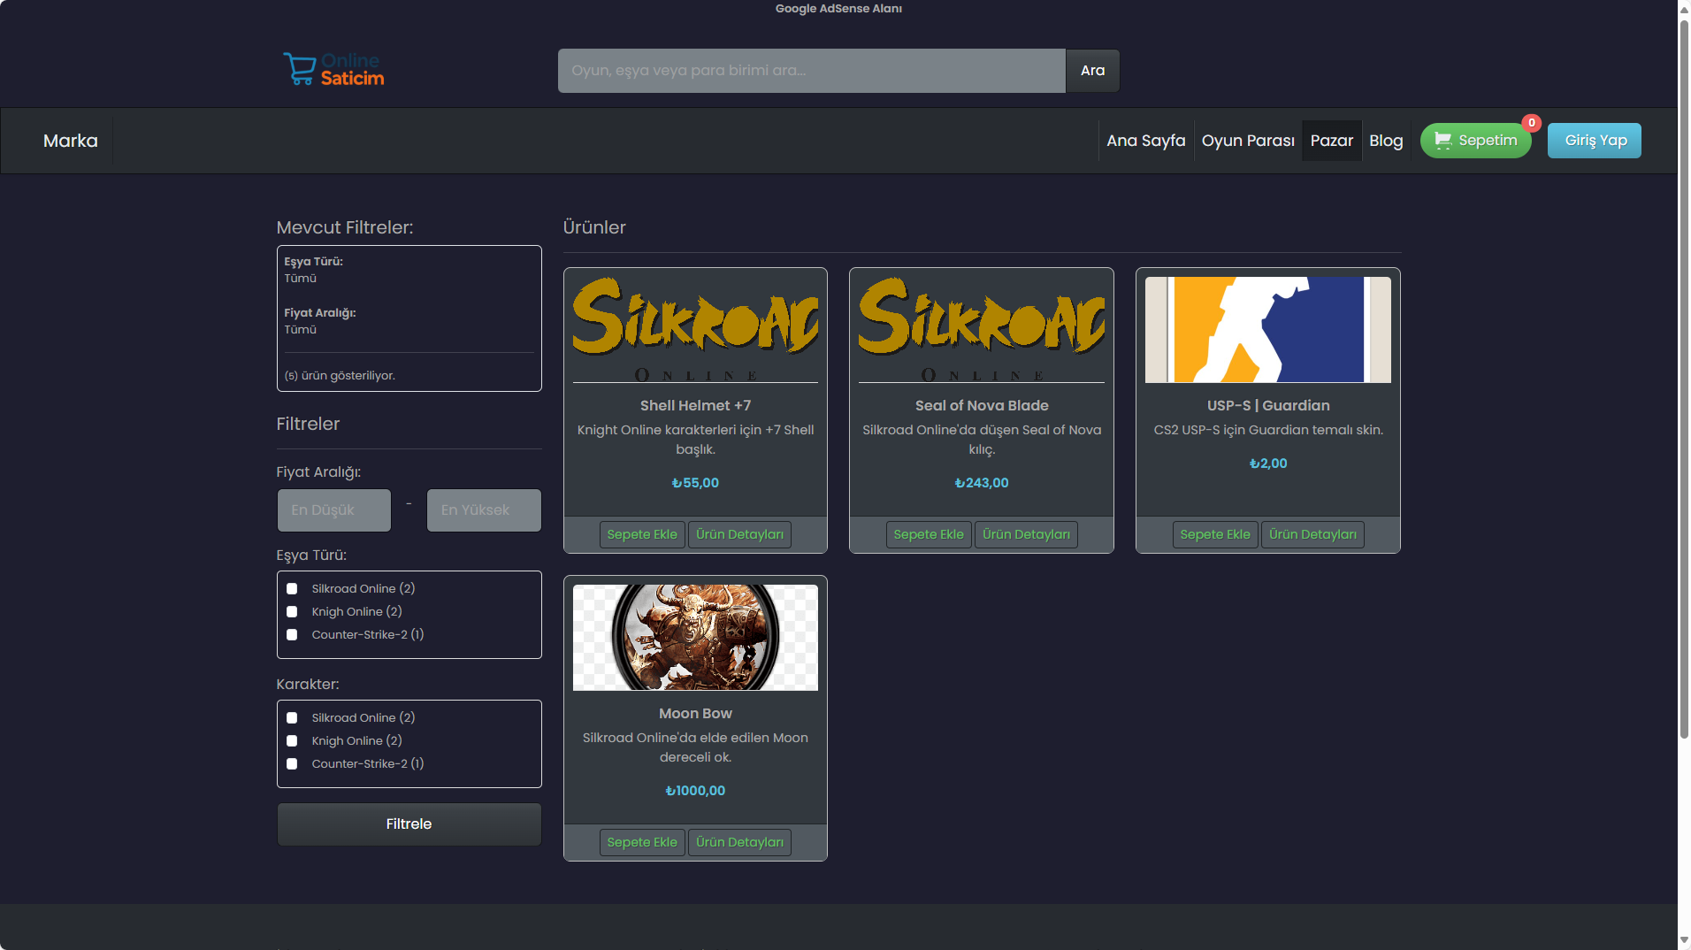
Task: Add Shell Helmet +7 to cart
Action: (642, 535)
